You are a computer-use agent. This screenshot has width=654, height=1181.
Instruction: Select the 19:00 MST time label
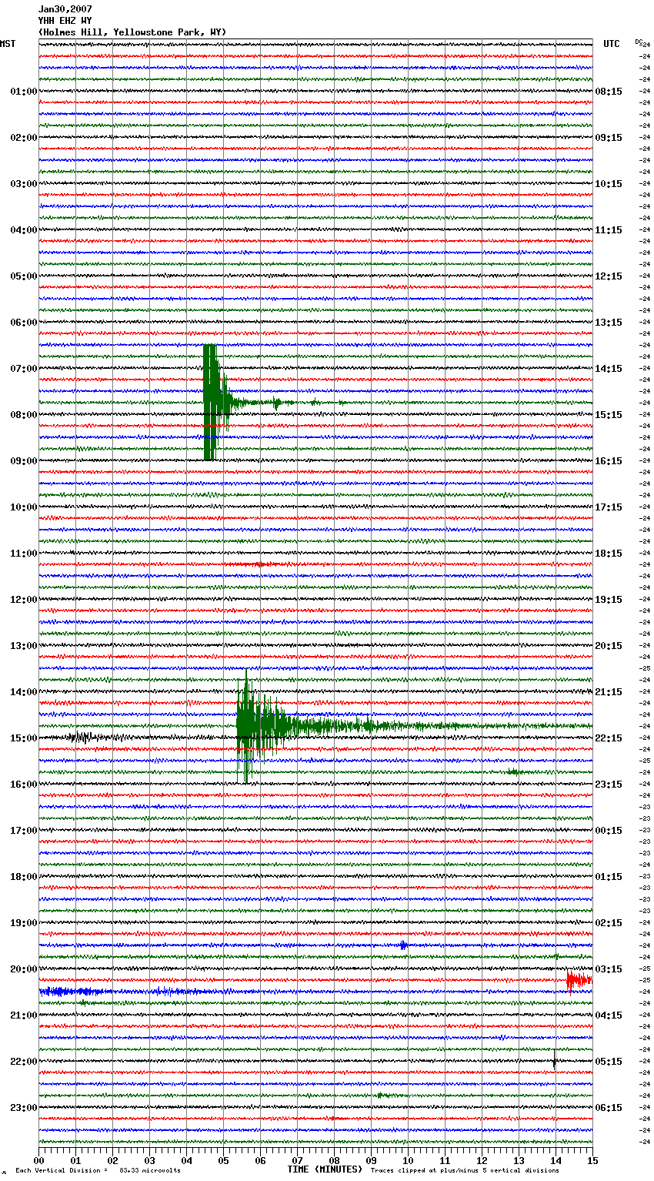[x=24, y=923]
